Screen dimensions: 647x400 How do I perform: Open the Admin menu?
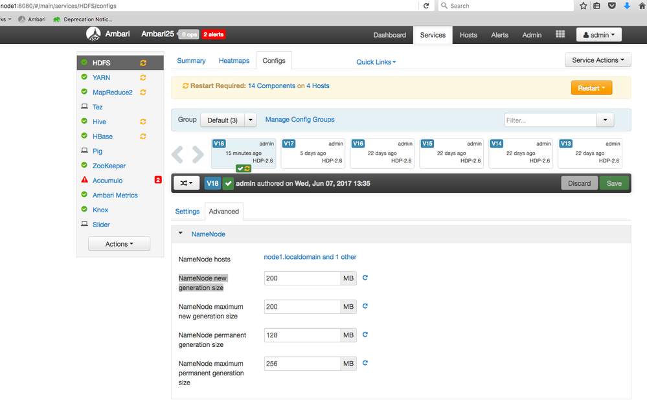(x=532, y=35)
